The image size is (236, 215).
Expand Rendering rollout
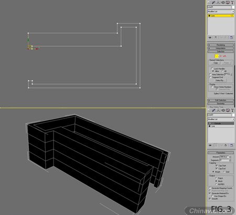coord(221,45)
